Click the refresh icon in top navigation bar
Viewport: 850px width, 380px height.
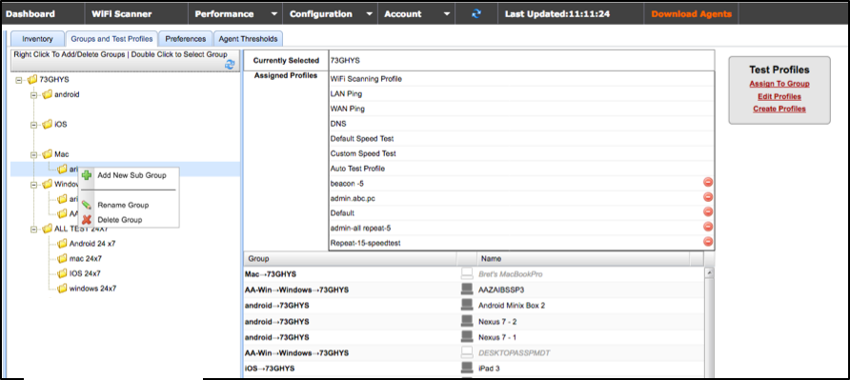[x=476, y=14]
